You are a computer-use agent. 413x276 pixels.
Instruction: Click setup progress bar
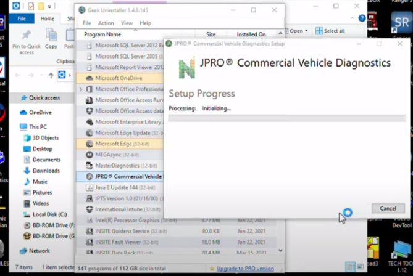tap(287, 118)
